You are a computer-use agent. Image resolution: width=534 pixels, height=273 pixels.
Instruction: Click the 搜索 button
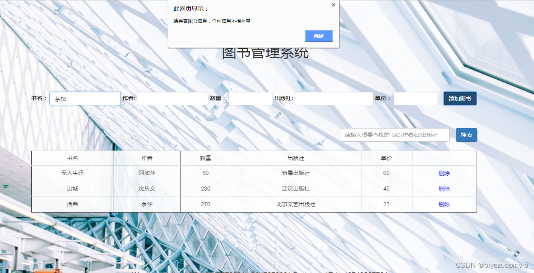coord(467,135)
